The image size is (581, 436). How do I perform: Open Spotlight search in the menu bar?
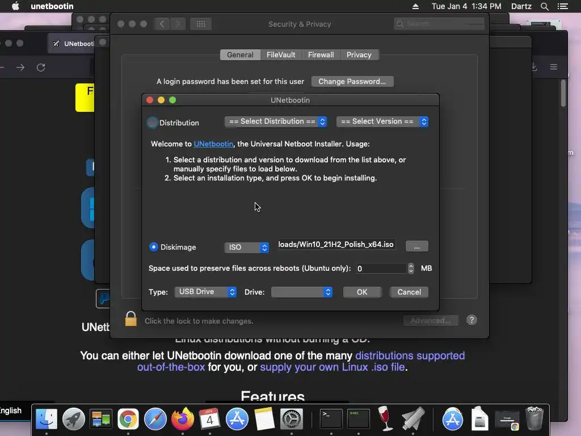(x=544, y=6)
